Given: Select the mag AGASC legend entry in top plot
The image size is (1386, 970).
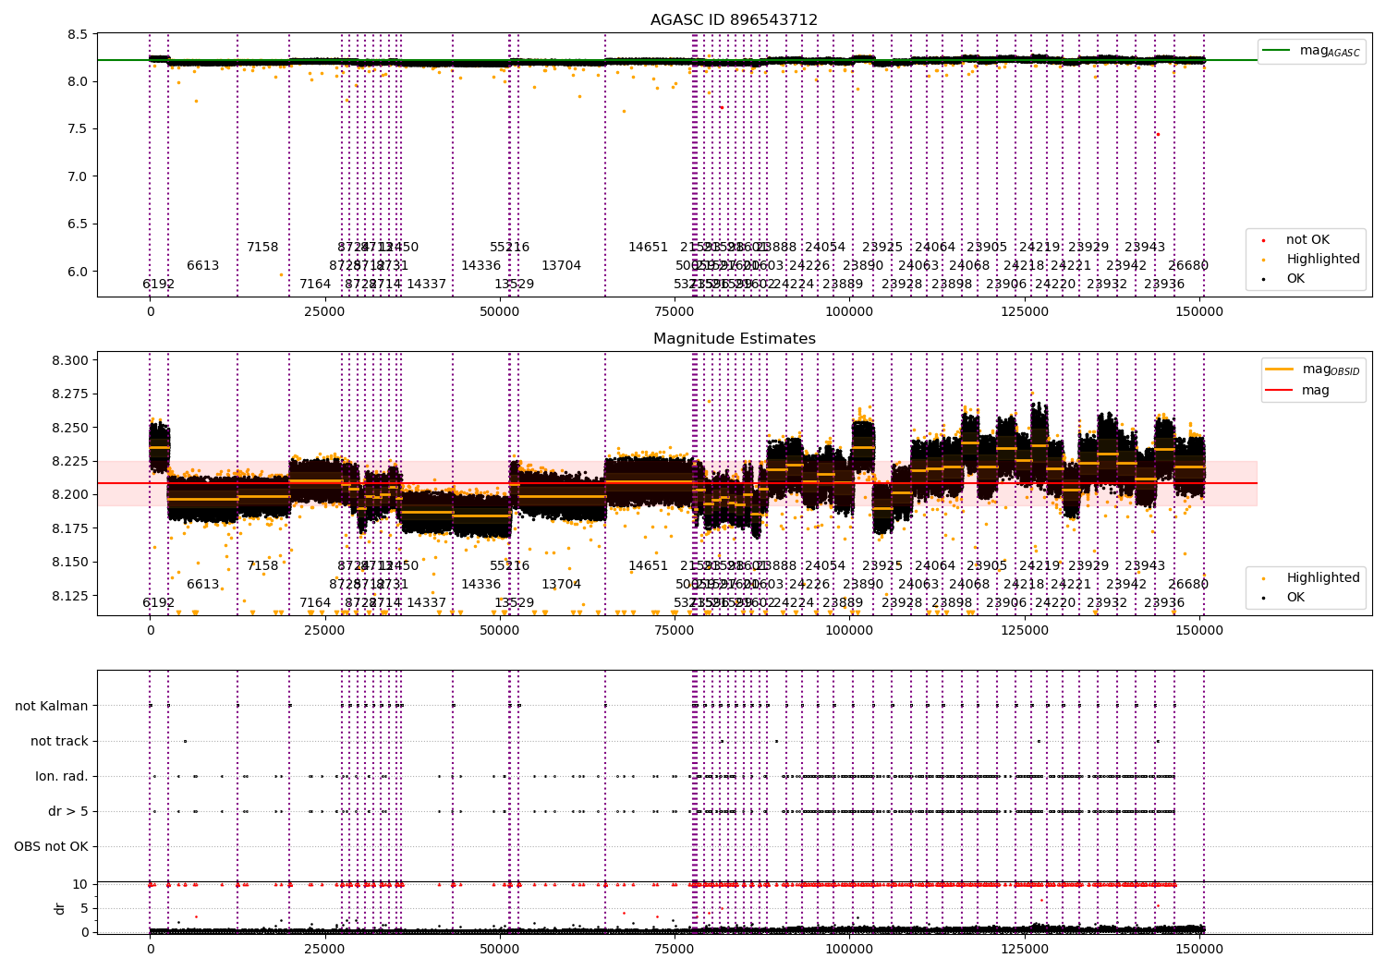Looking at the screenshot, I should [1311, 51].
